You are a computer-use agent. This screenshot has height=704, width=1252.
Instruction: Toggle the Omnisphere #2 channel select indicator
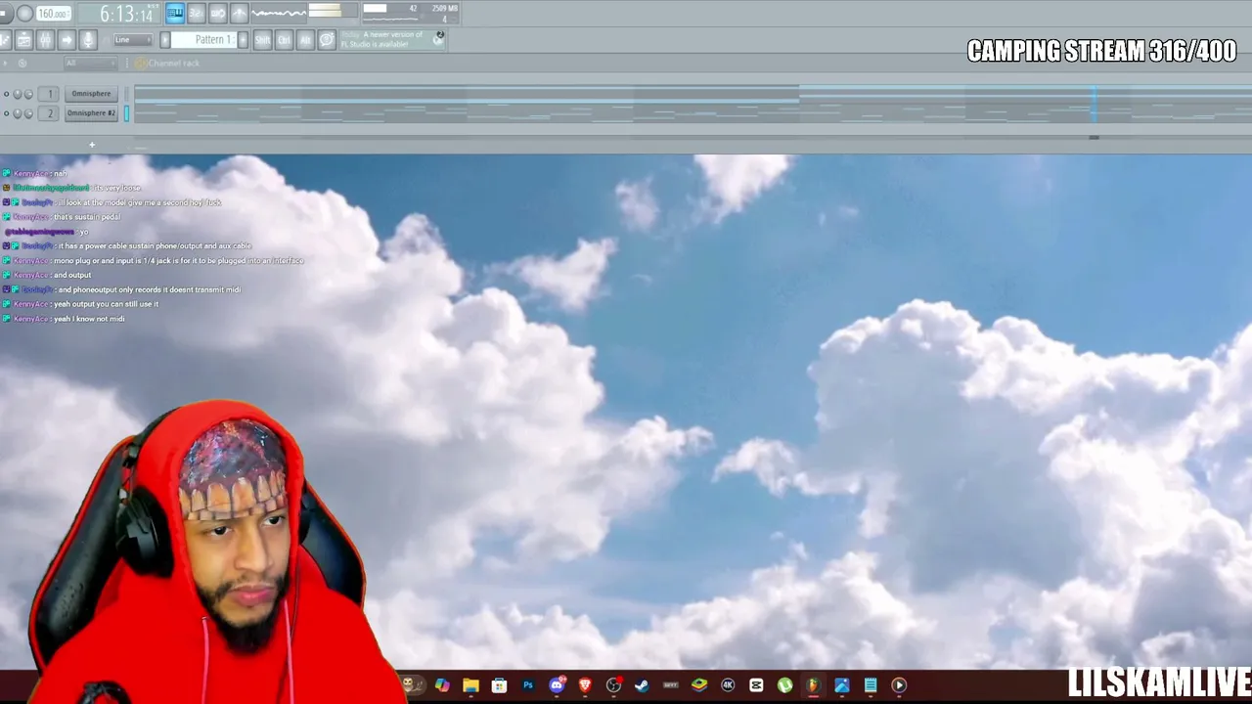(126, 113)
